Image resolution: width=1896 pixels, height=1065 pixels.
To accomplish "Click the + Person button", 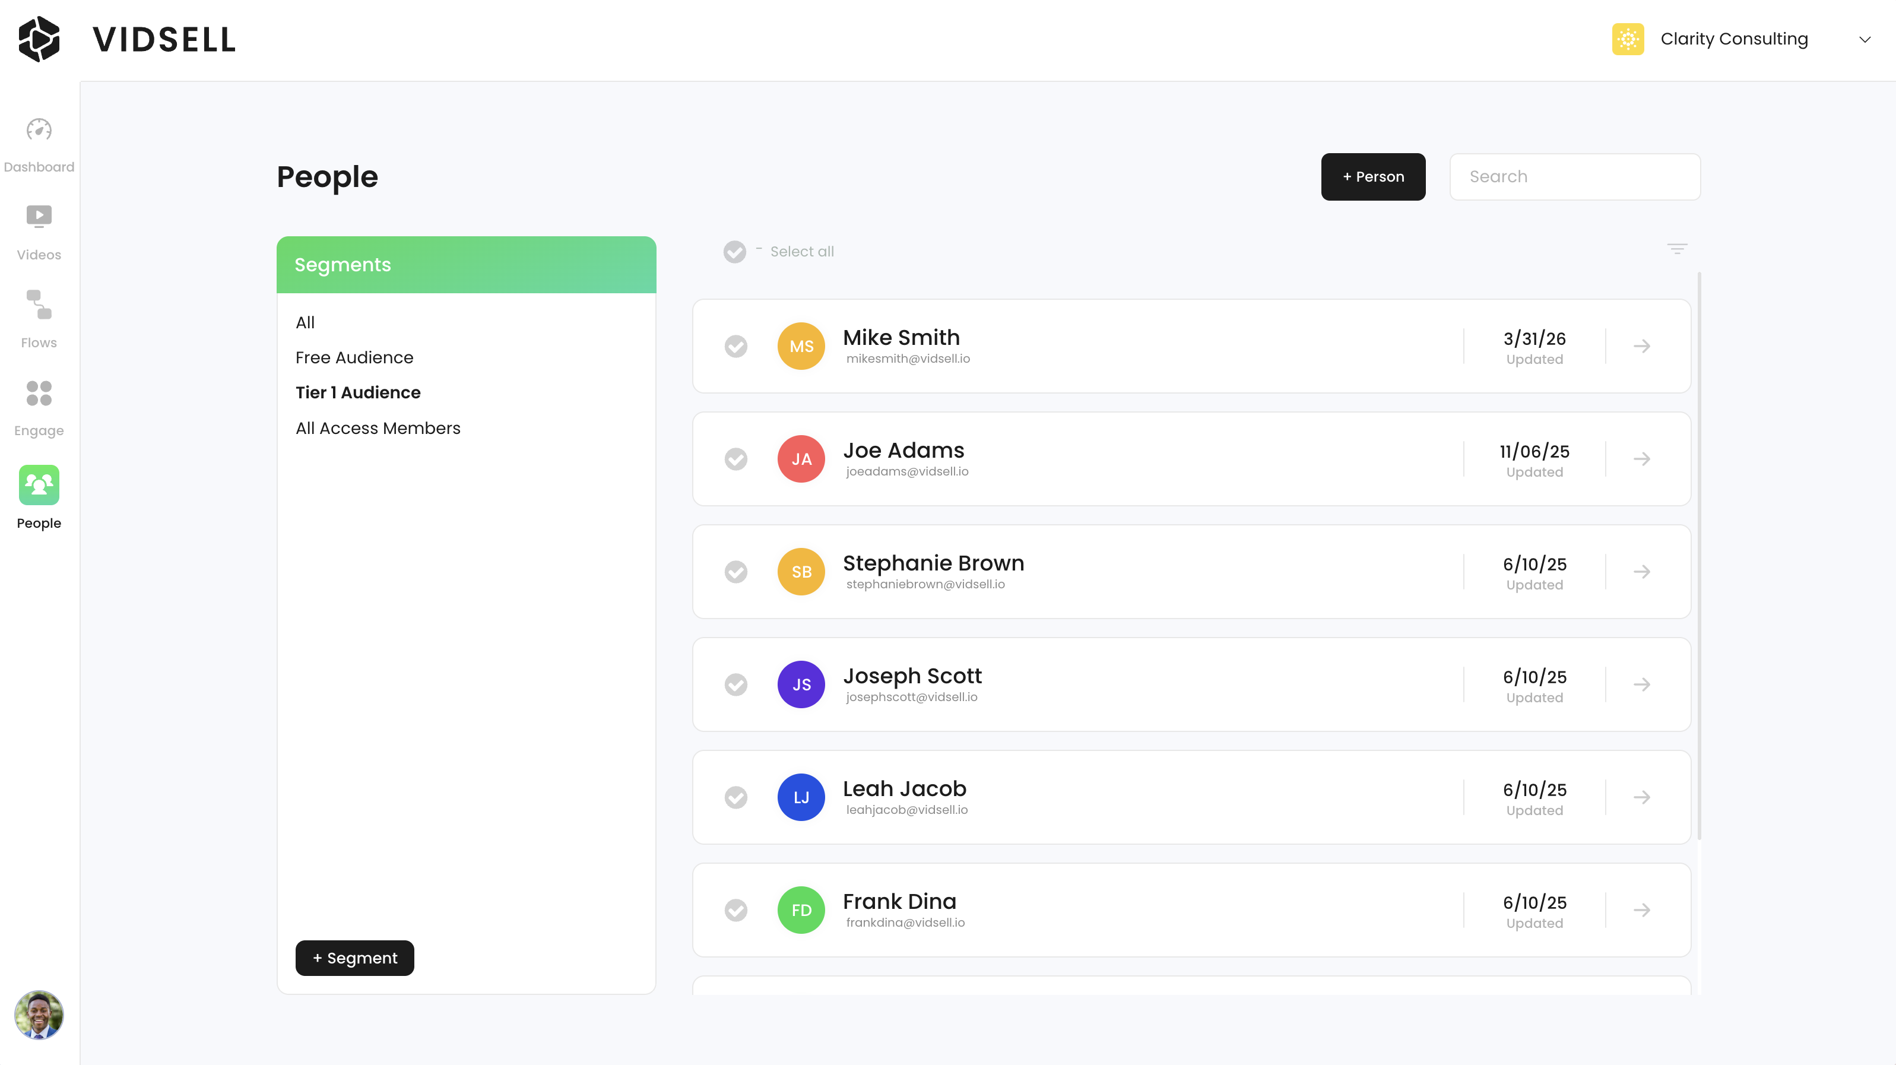I will 1372,177.
